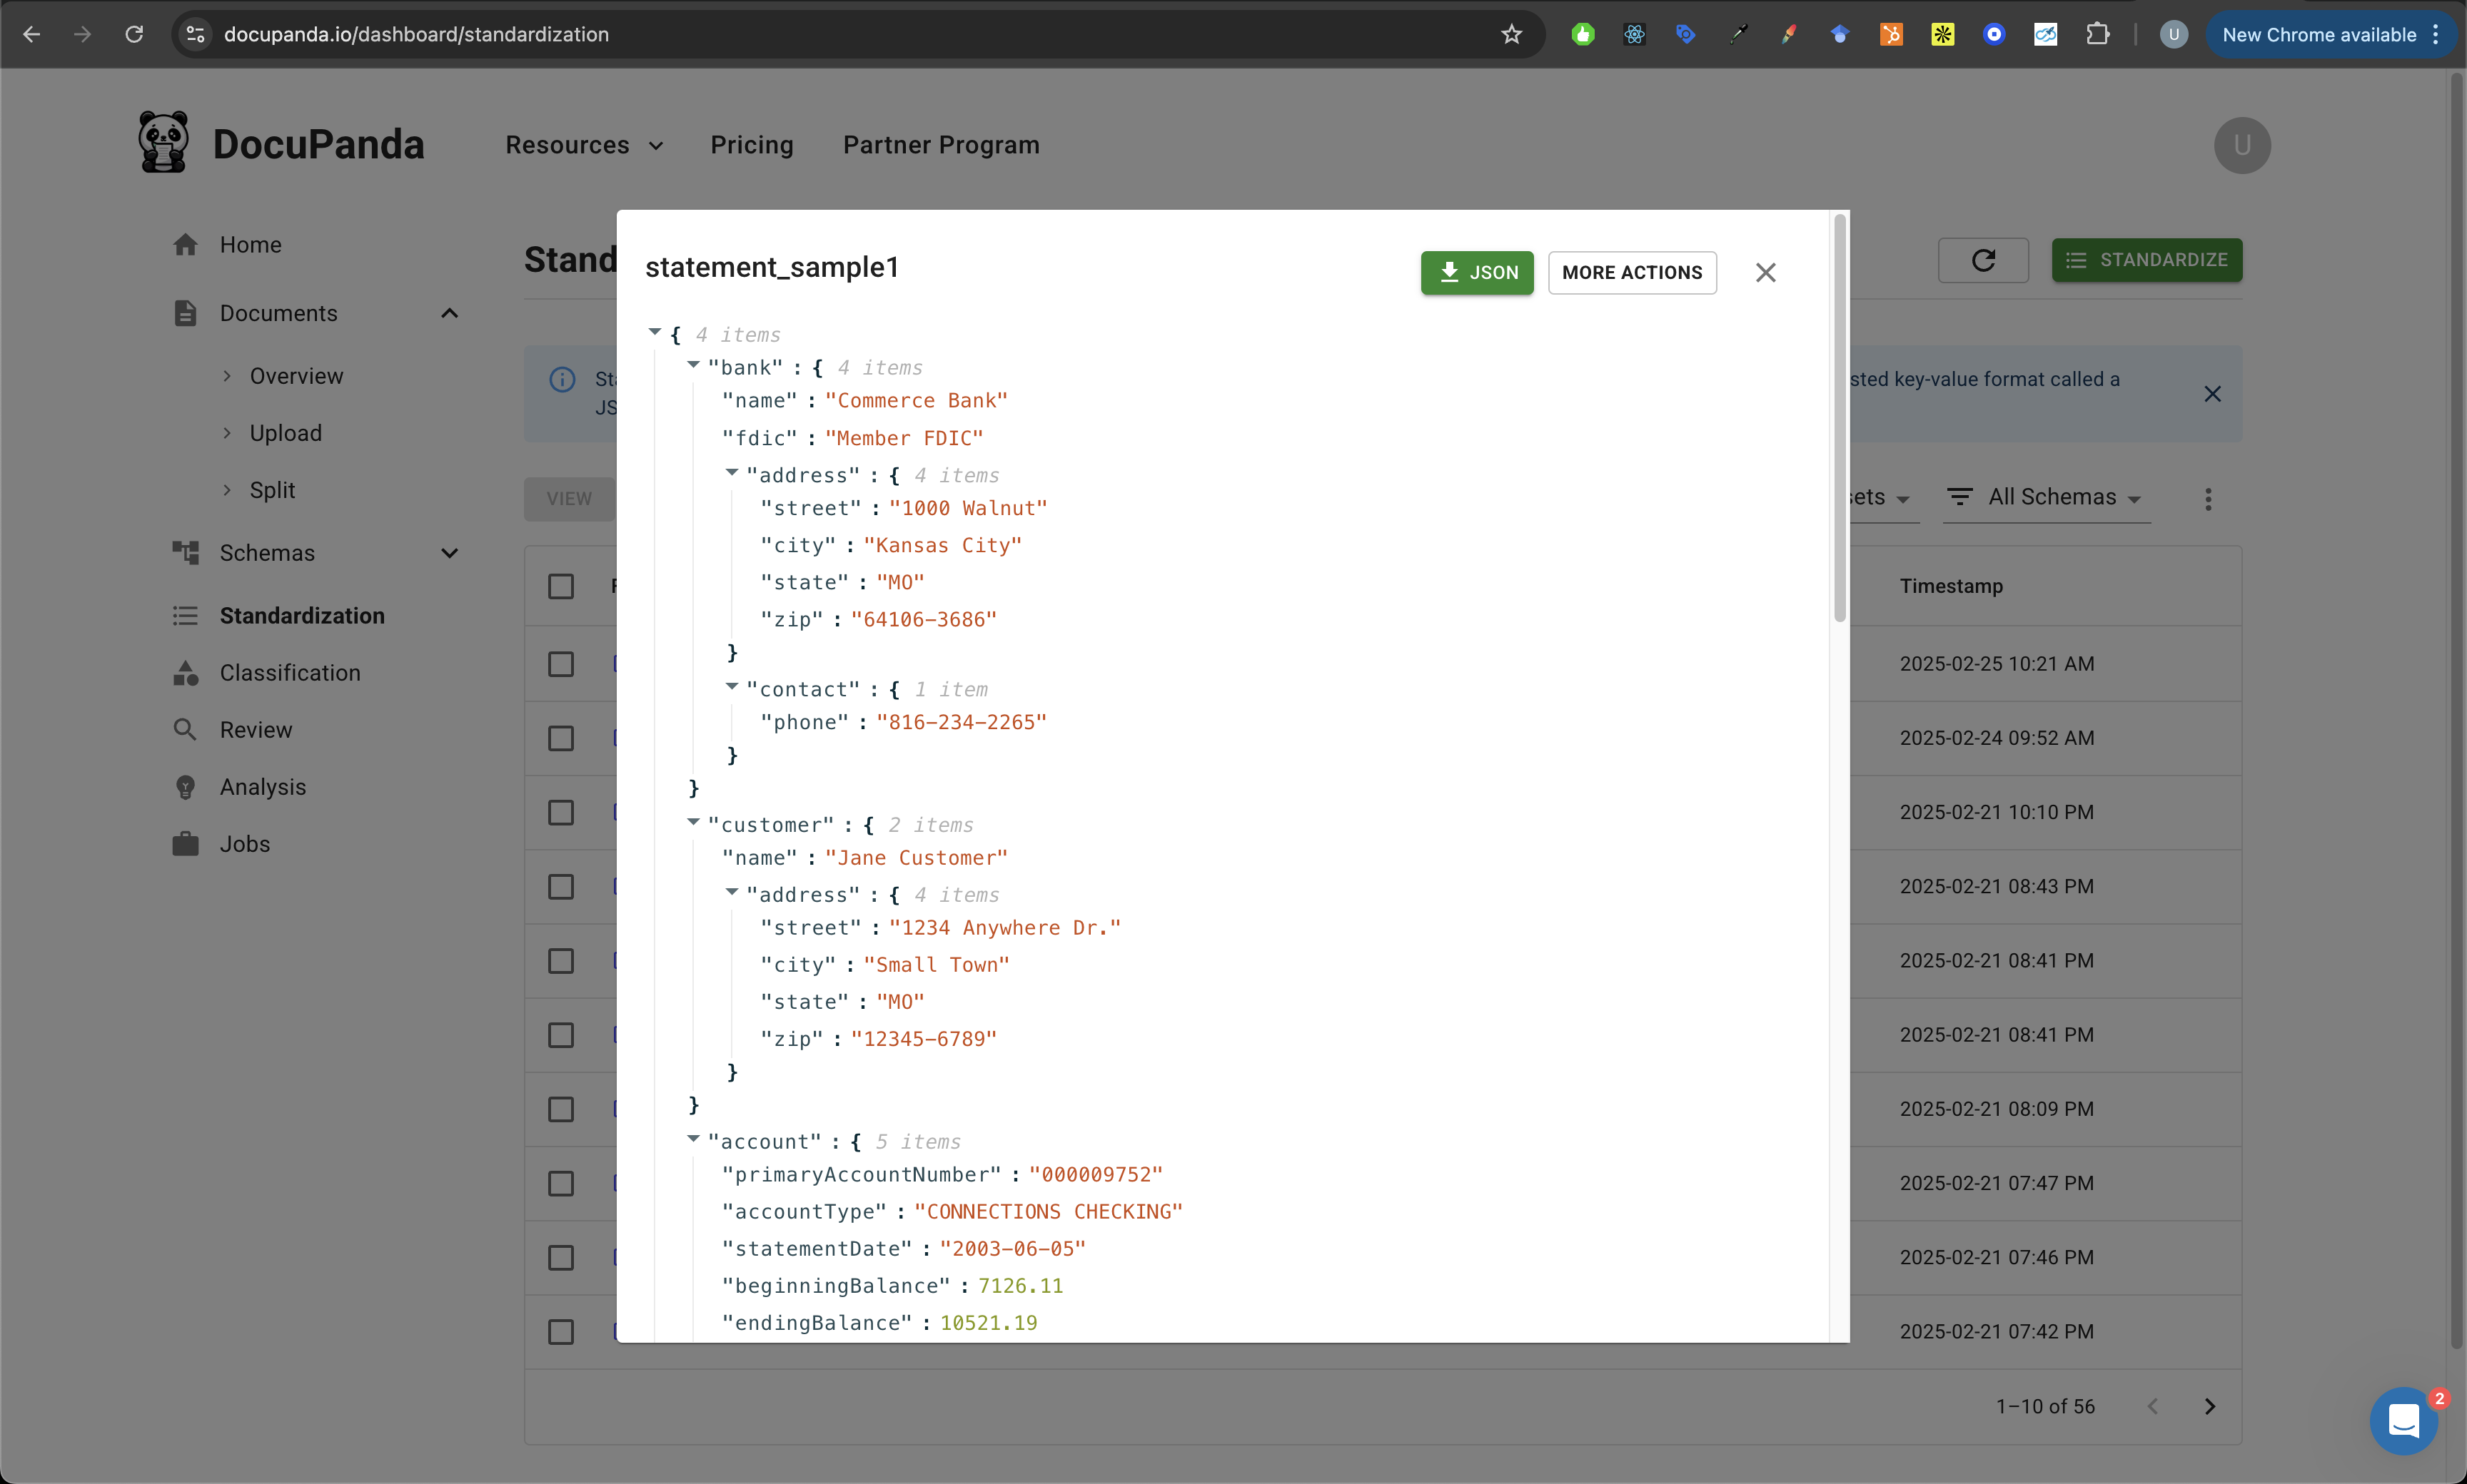Collapse the "customer" JSON node

[x=693, y=823]
